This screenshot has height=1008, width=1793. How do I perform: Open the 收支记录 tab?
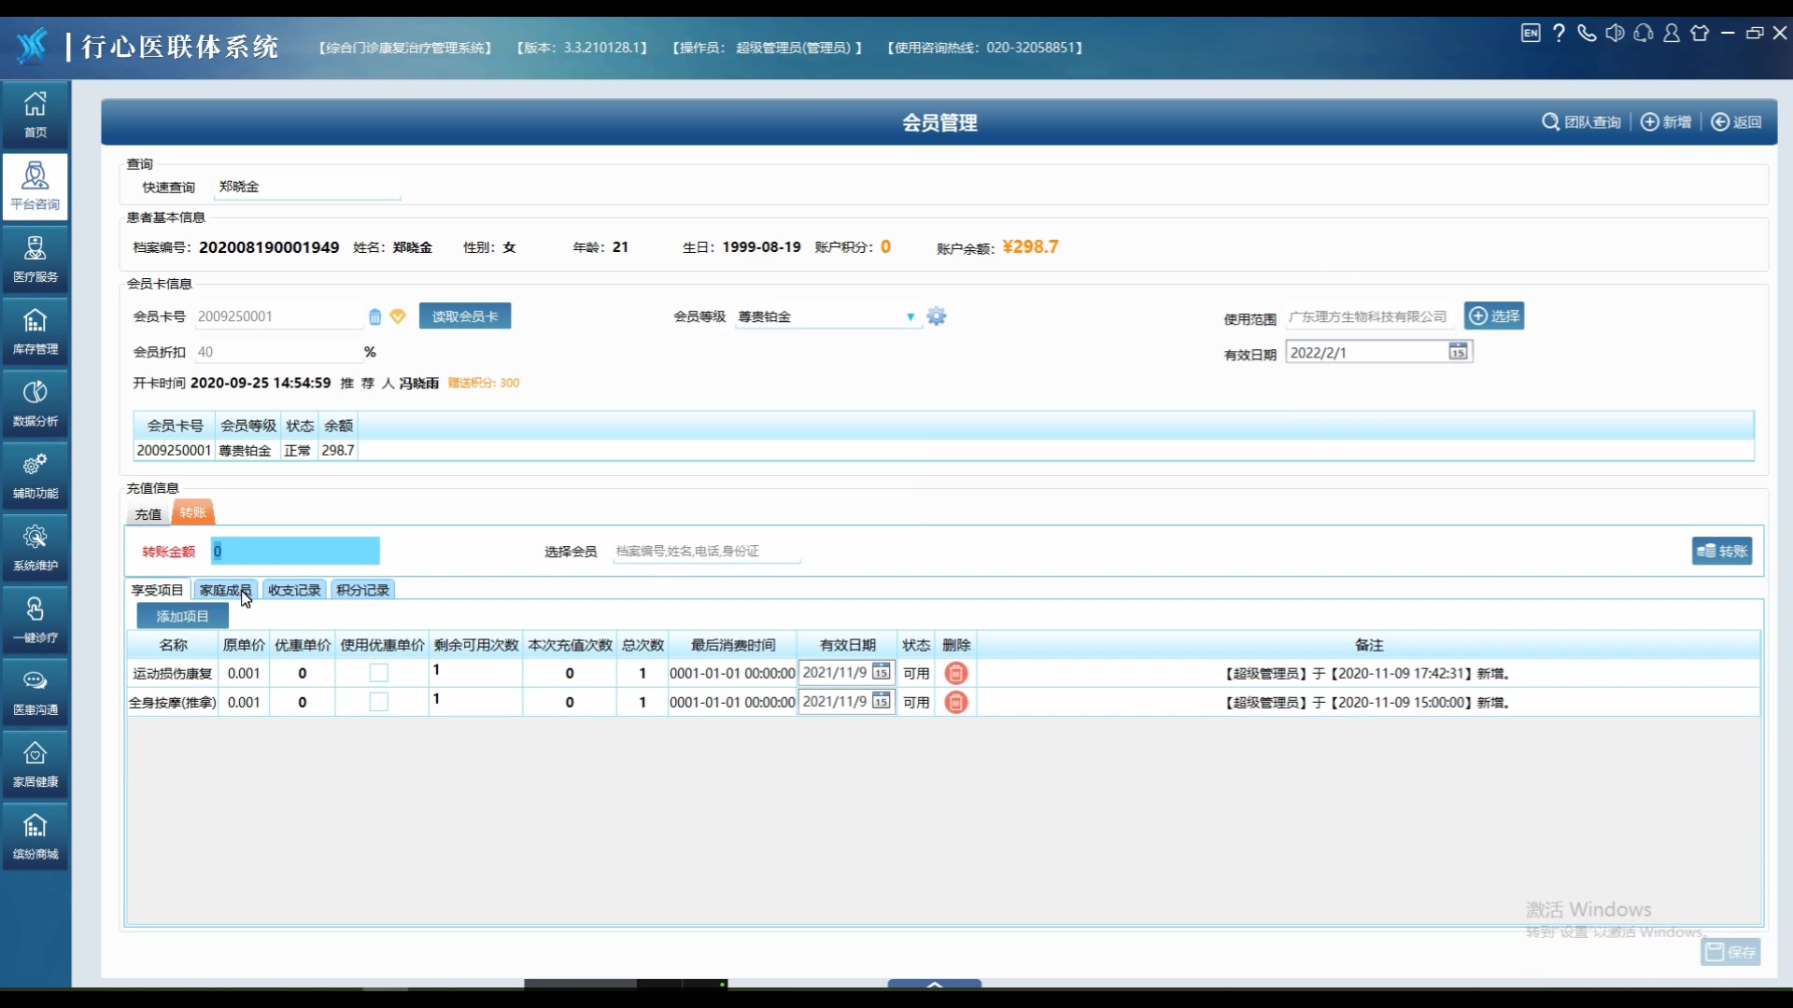(294, 590)
